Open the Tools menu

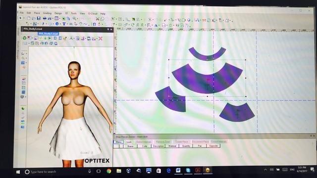[x=74, y=13]
